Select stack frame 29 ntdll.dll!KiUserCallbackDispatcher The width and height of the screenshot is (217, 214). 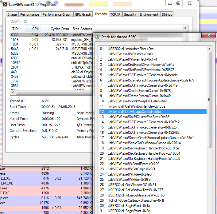click(153, 200)
